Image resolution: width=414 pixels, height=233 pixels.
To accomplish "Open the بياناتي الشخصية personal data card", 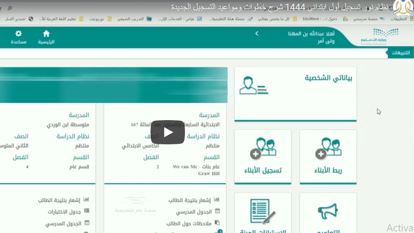I will click(295, 94).
